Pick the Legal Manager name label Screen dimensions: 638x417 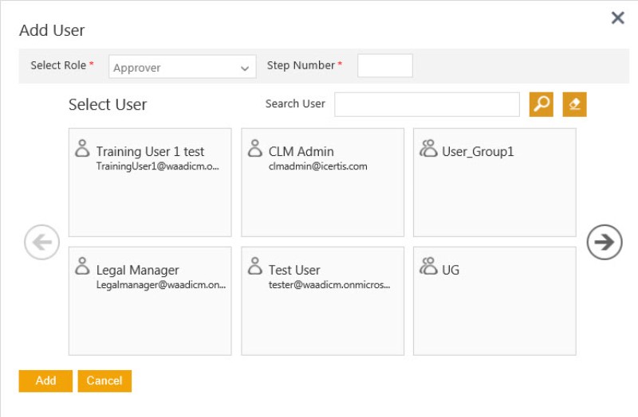click(x=137, y=270)
